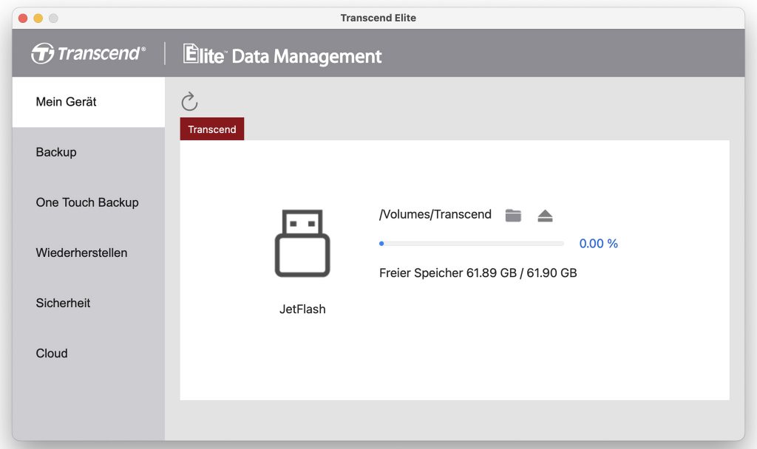Refresh the device list with circular arrow

tap(189, 101)
